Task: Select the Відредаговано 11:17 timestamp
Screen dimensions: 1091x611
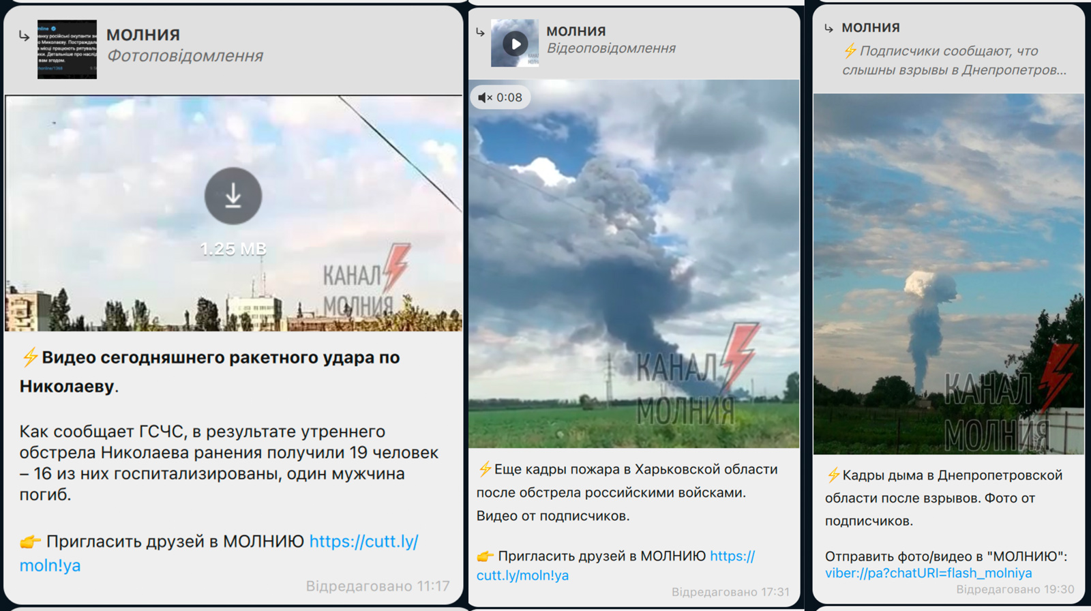Action: pyautogui.click(x=378, y=586)
